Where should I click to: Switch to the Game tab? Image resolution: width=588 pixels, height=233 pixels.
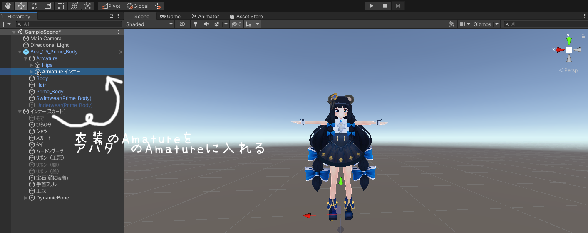(170, 16)
